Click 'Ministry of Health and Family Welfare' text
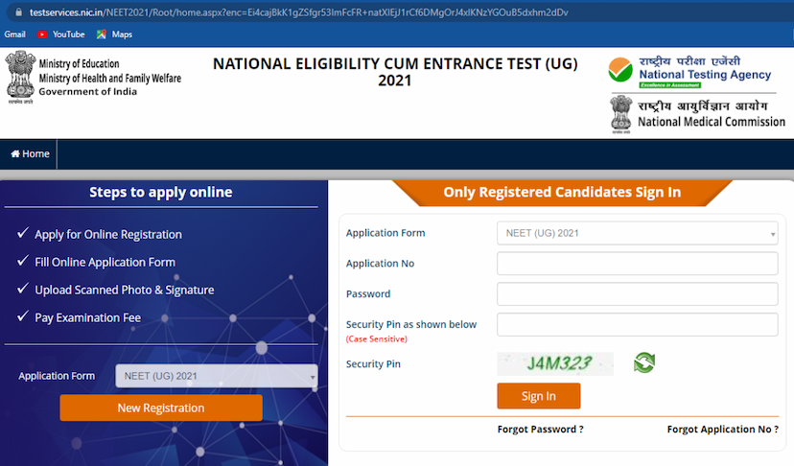The width and height of the screenshot is (794, 466). 110,78
